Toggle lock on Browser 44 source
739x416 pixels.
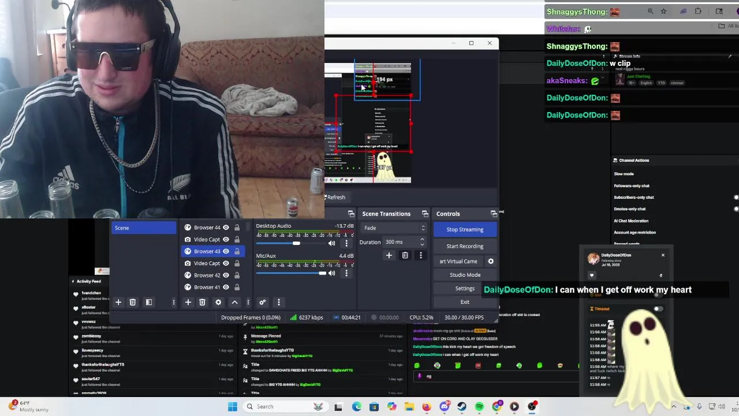[237, 228]
